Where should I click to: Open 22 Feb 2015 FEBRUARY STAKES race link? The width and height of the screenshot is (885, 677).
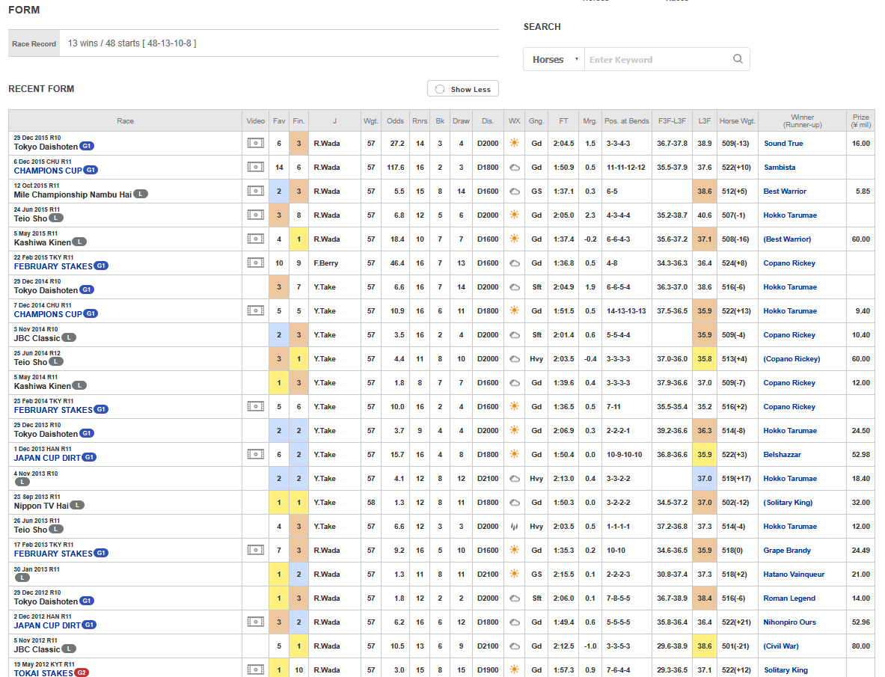click(53, 266)
